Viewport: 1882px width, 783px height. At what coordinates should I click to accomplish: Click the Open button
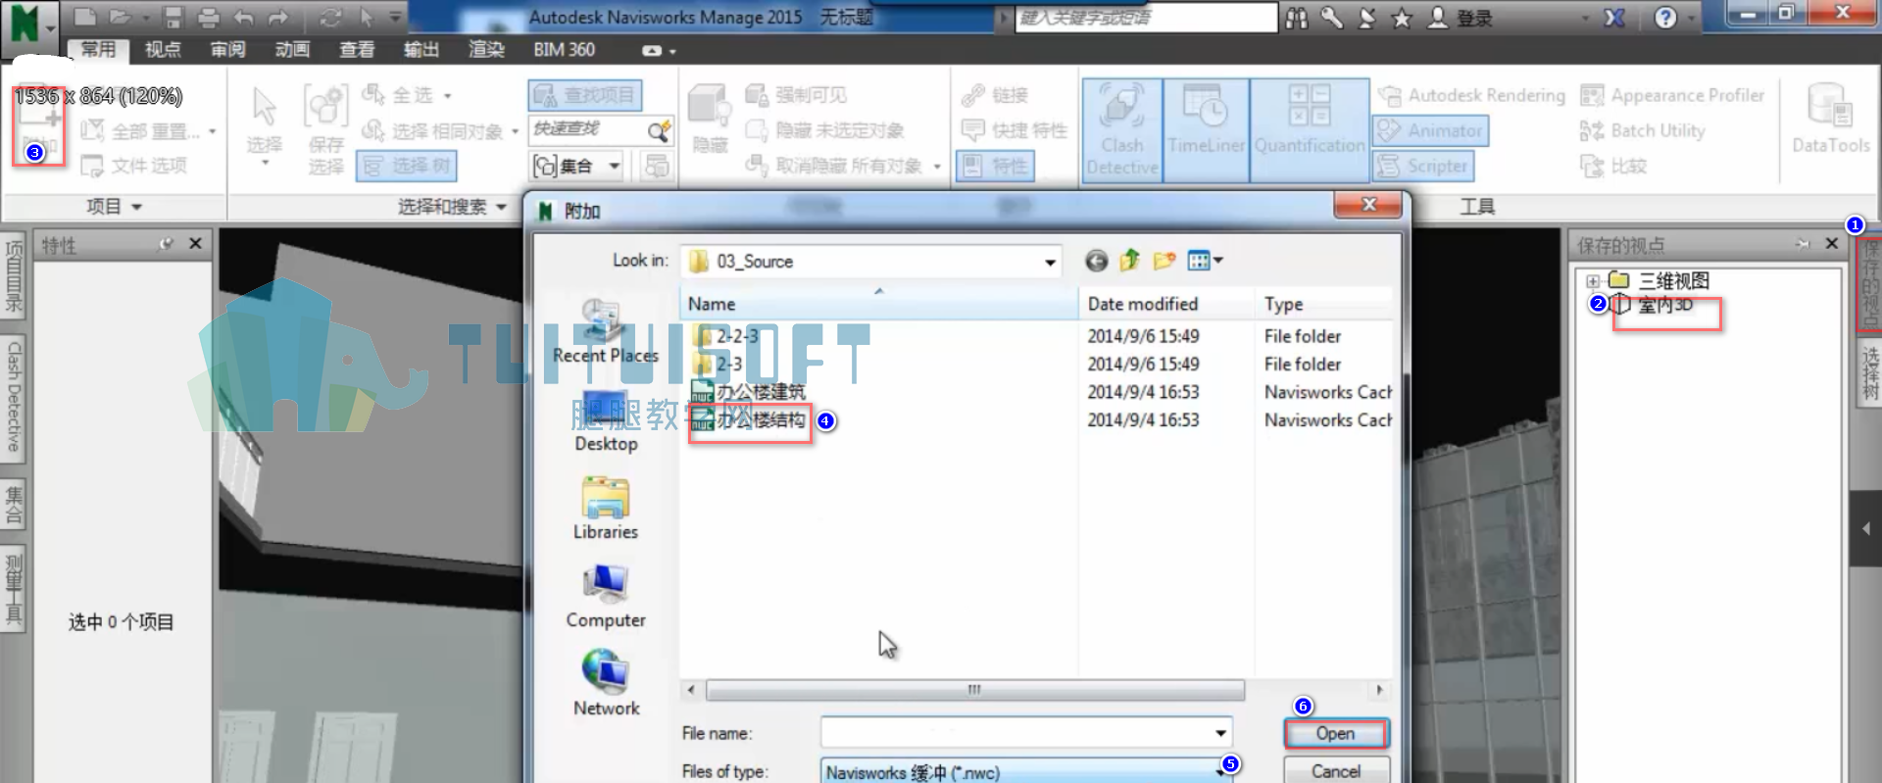(1335, 733)
